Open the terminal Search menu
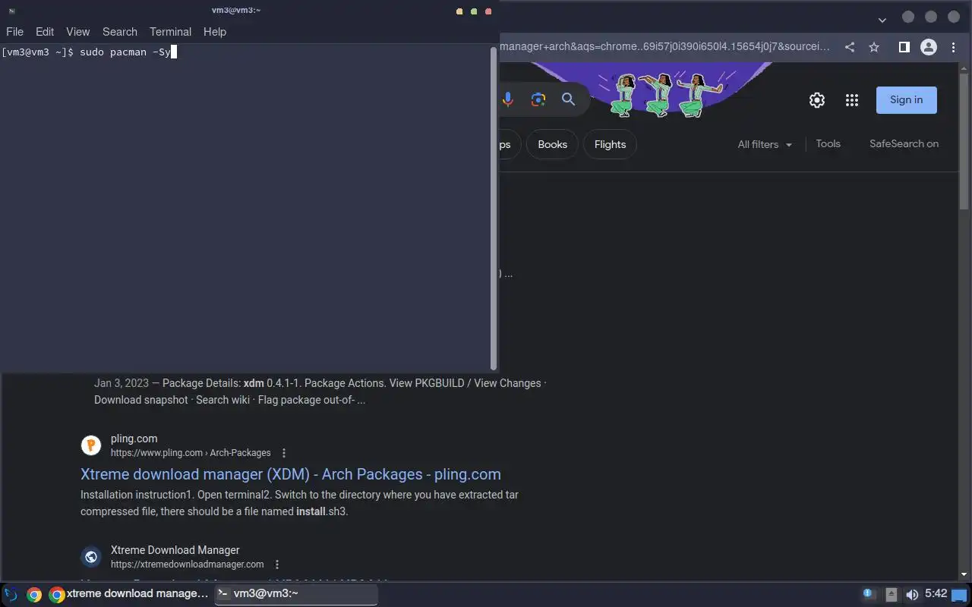 click(120, 32)
